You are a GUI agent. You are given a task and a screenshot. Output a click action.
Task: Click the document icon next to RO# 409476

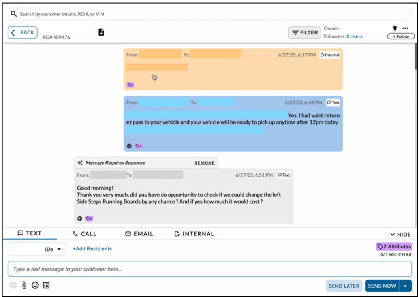coord(102,32)
